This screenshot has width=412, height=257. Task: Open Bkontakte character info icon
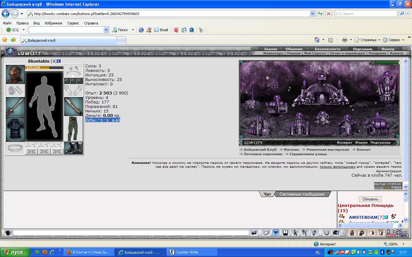pyautogui.click(x=59, y=61)
